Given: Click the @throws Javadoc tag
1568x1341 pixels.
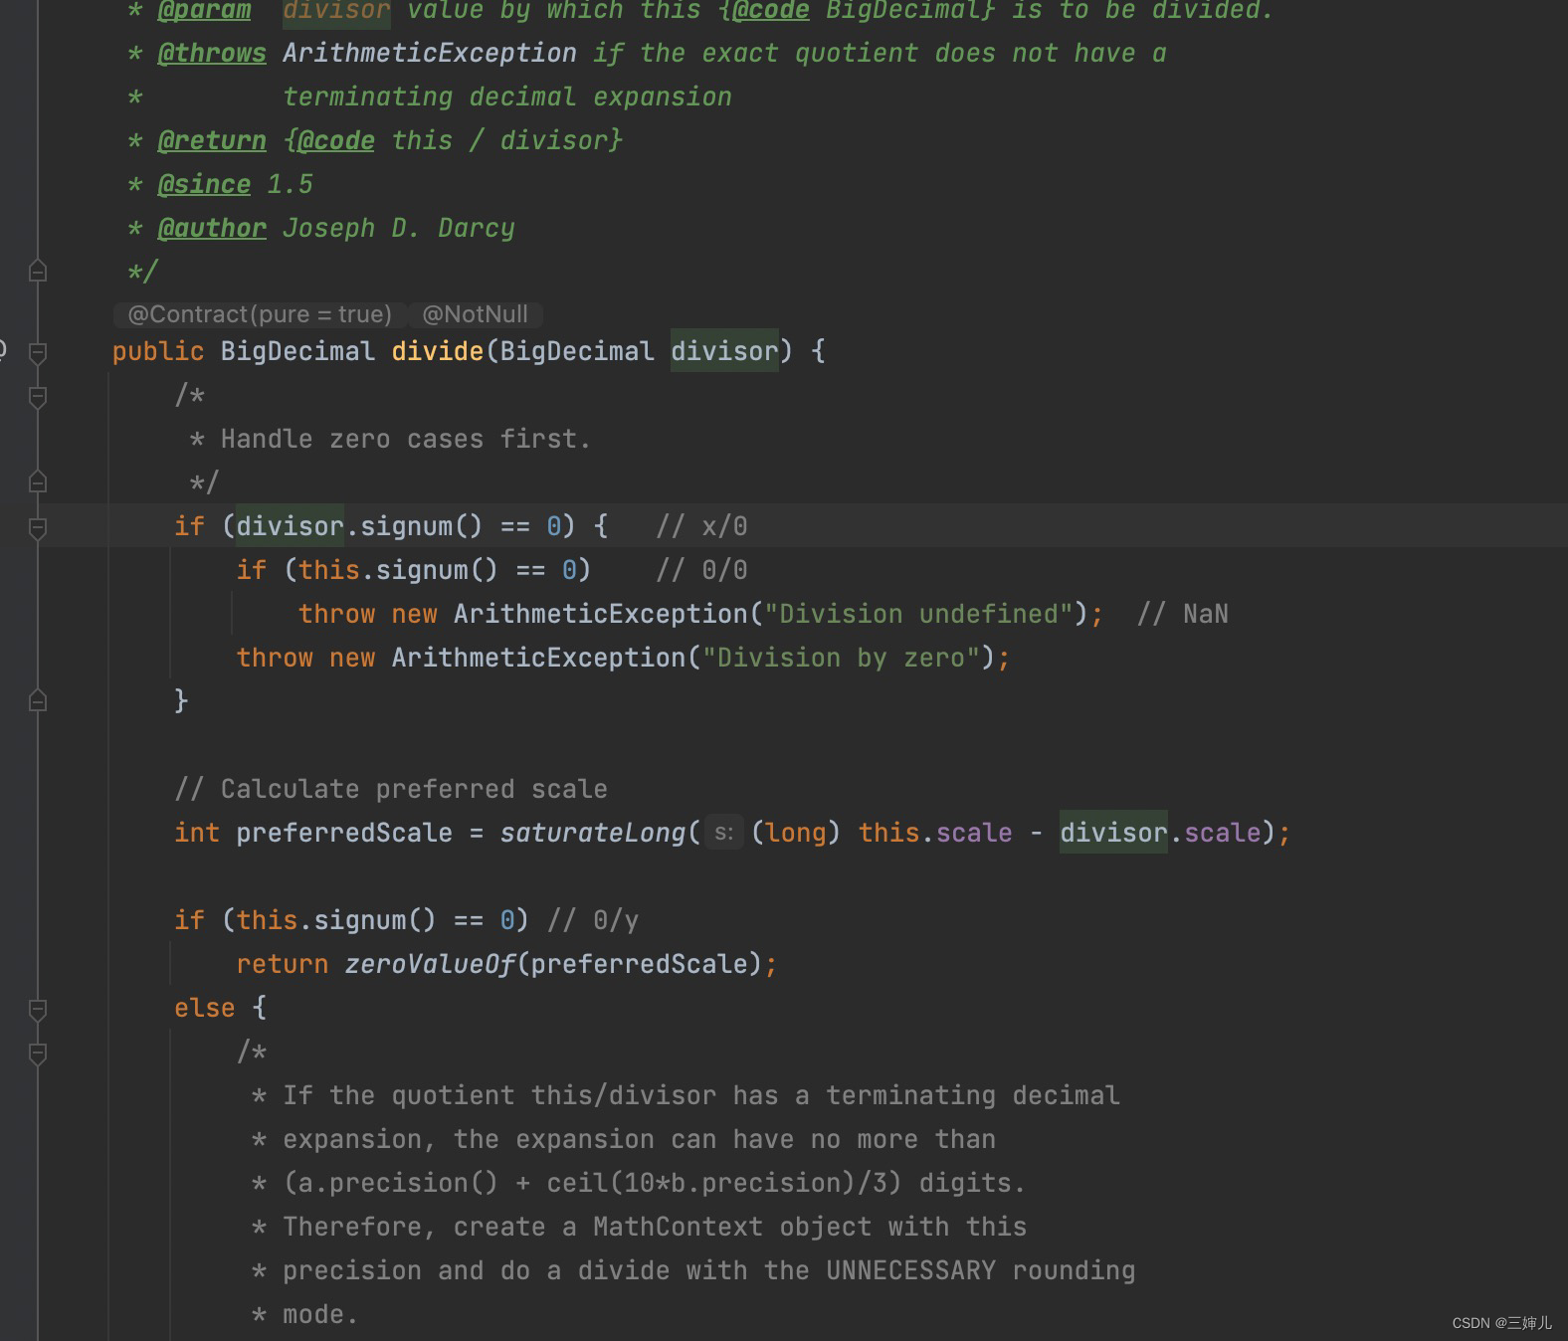Looking at the screenshot, I should click(212, 54).
